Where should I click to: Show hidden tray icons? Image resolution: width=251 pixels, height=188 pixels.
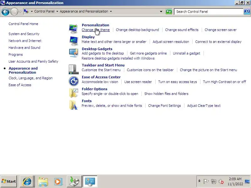tap(199, 181)
